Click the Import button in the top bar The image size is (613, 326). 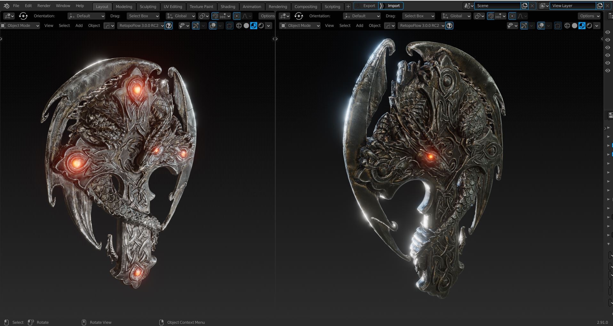391,6
